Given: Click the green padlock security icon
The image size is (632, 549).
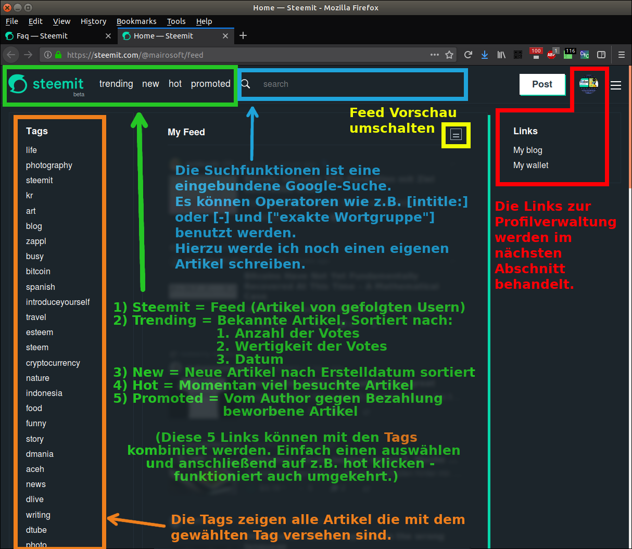Looking at the screenshot, I should [58, 55].
